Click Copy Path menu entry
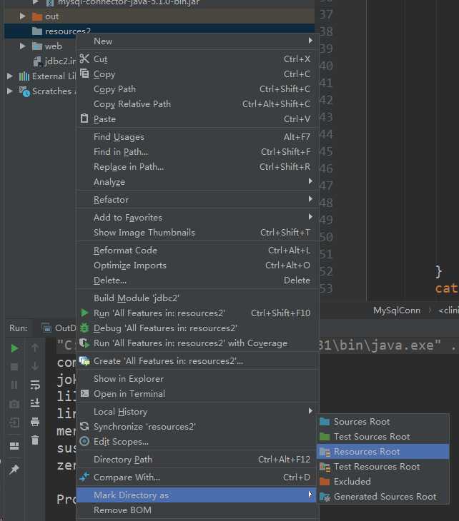This screenshot has width=459, height=521. tap(197, 89)
